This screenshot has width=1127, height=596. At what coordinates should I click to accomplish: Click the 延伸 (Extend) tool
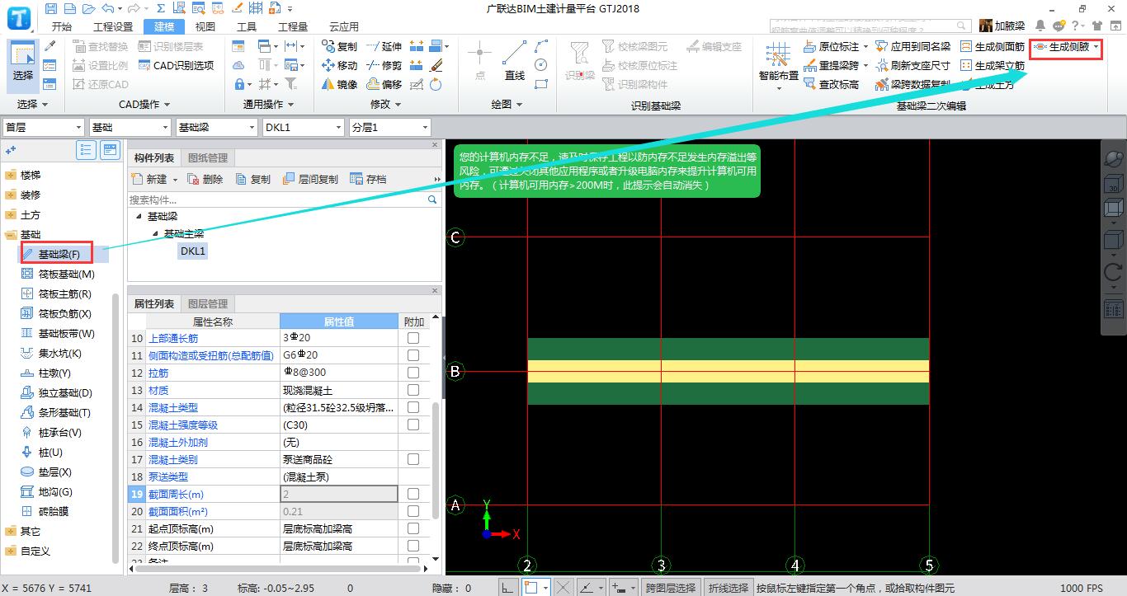coord(384,46)
